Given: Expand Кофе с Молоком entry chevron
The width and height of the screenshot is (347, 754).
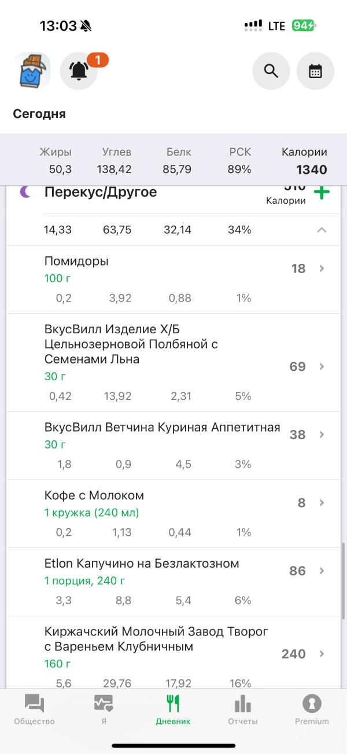Looking at the screenshot, I should [322, 503].
